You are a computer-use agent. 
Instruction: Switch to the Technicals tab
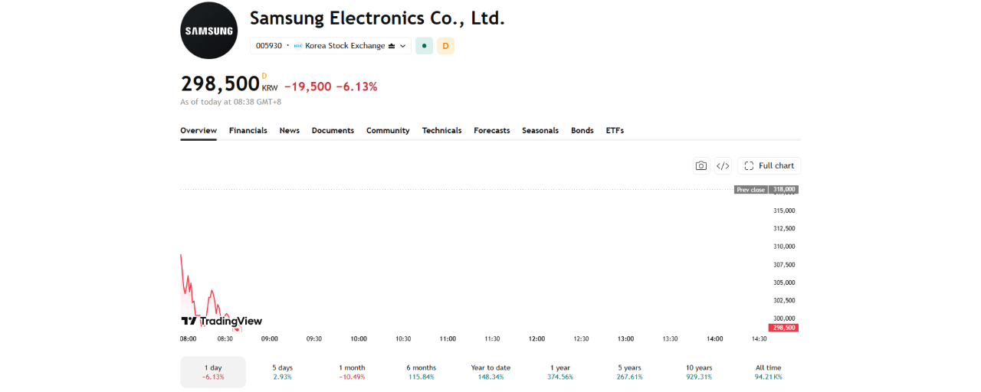(x=441, y=131)
